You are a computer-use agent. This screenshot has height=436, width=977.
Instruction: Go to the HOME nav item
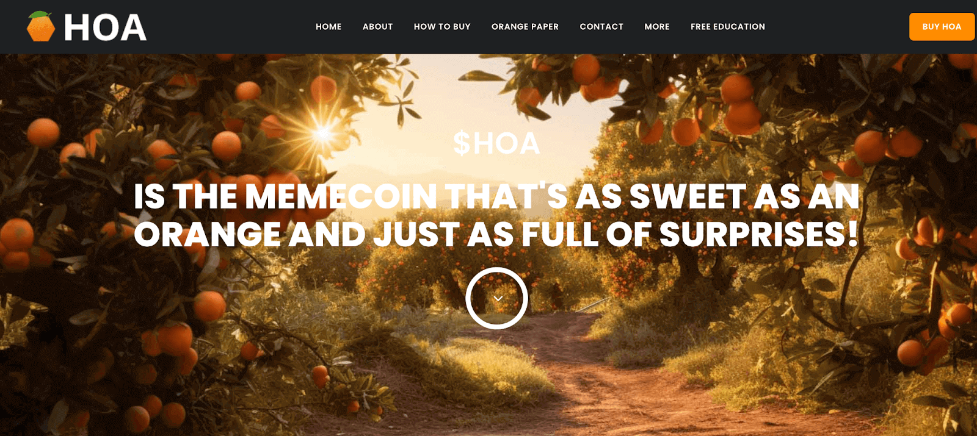click(329, 27)
